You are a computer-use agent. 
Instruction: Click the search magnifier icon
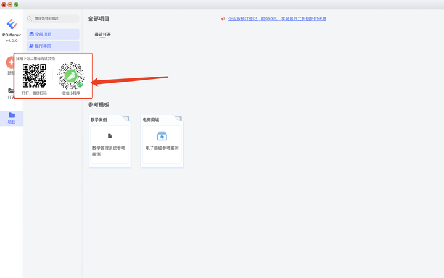[30, 19]
